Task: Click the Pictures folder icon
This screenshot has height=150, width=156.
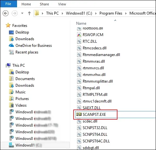Action: pyautogui.click(x=11, y=98)
